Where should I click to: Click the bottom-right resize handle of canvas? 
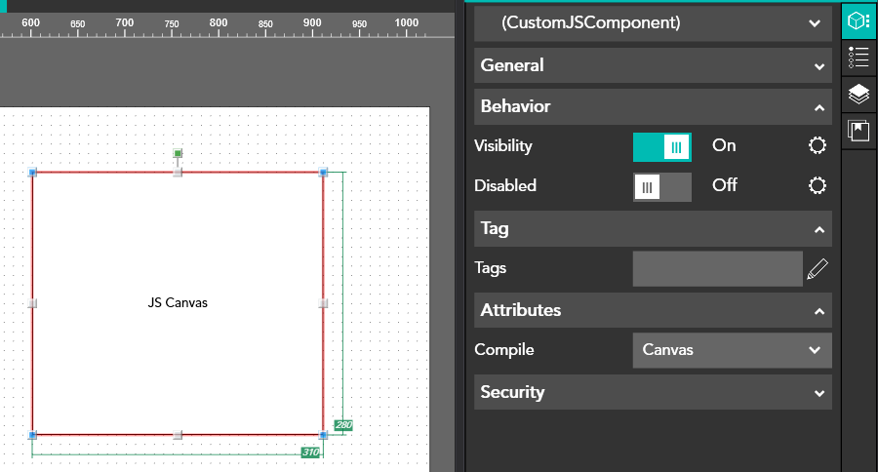tap(323, 435)
